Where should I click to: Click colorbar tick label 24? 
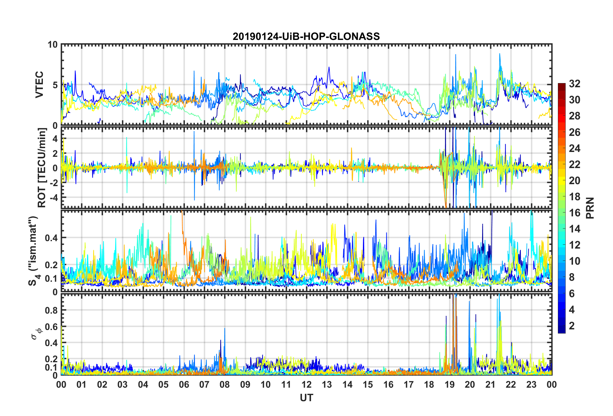[x=575, y=148]
